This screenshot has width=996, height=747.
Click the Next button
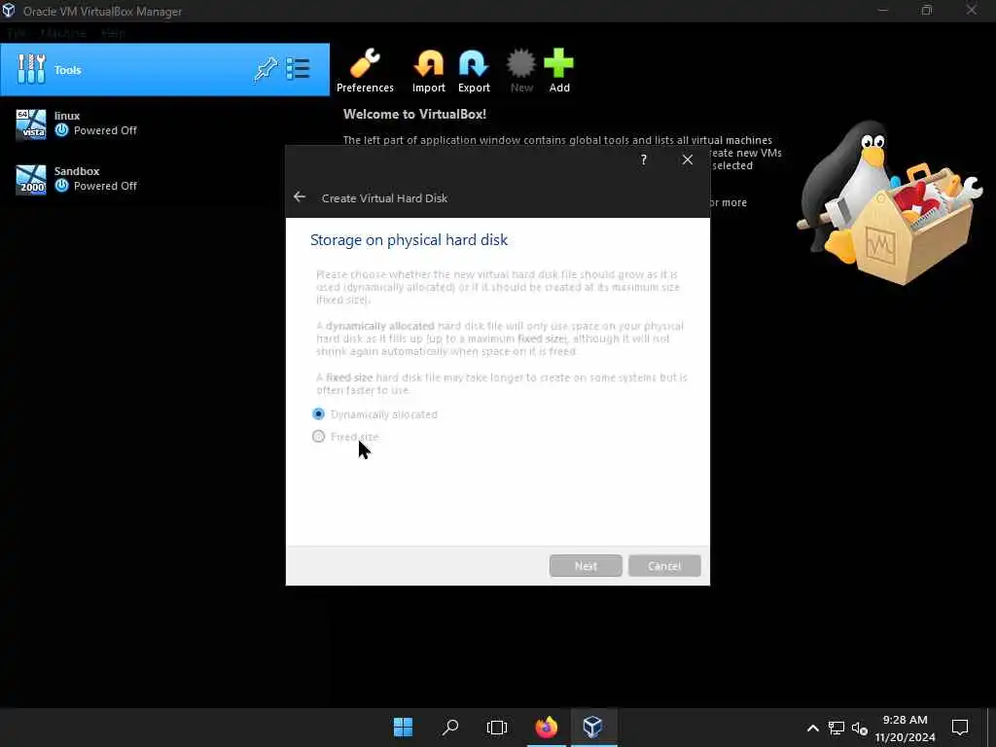point(586,565)
